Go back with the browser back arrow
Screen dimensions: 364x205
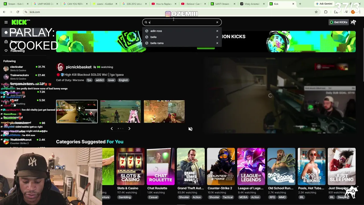(x=4, y=12)
